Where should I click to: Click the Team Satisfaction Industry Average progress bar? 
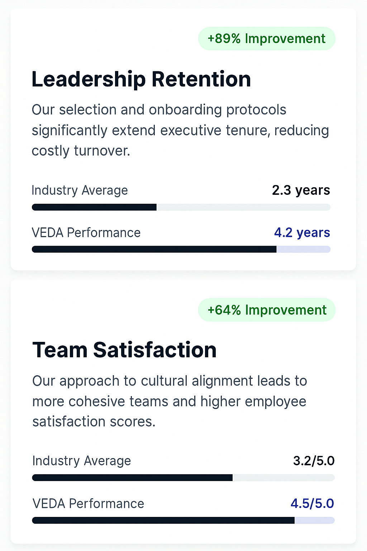(x=183, y=478)
